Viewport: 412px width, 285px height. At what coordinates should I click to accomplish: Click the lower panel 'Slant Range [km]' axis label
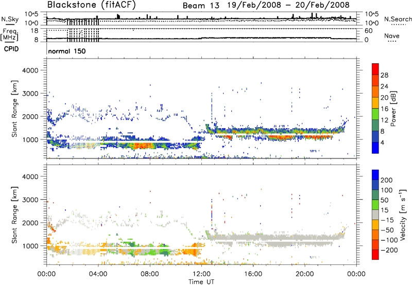click(x=14, y=215)
